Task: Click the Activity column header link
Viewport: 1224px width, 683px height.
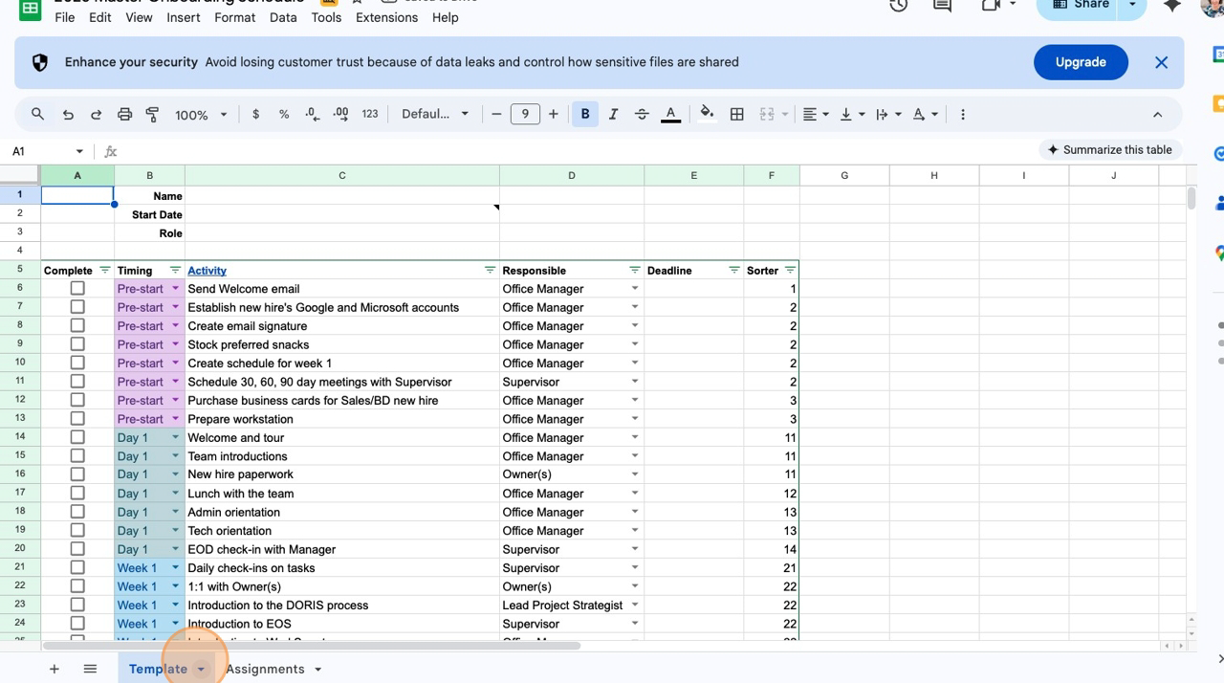Action: pos(207,271)
